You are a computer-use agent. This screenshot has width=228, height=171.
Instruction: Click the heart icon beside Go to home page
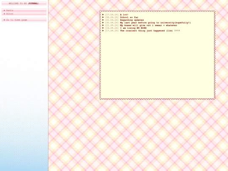4,20
